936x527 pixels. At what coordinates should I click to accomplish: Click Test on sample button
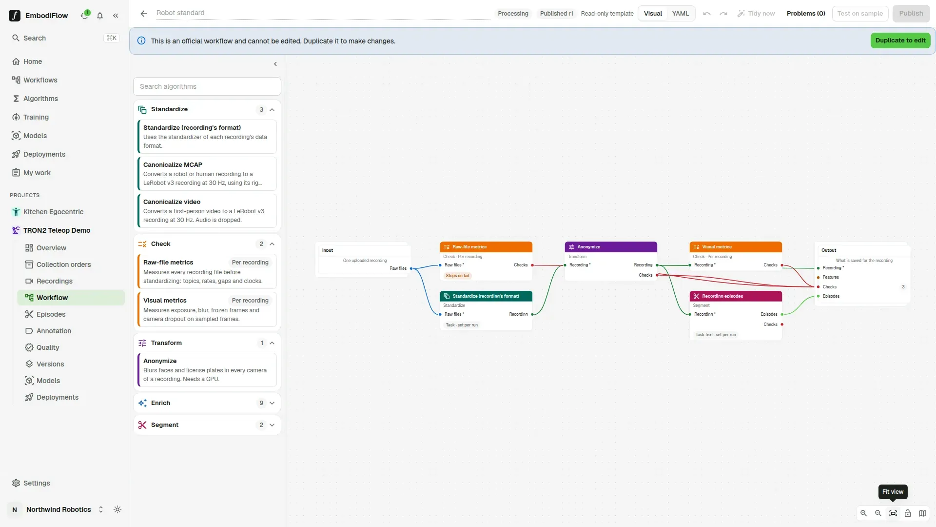[860, 14]
